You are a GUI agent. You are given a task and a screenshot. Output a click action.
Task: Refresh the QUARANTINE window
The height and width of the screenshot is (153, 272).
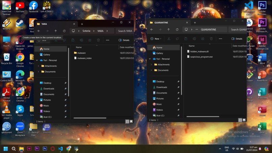pyautogui.click(x=177, y=29)
